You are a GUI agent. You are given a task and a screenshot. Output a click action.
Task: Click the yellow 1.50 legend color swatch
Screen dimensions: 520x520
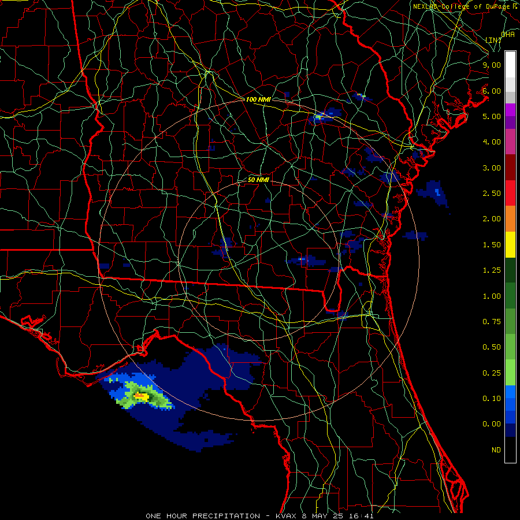pyautogui.click(x=510, y=244)
